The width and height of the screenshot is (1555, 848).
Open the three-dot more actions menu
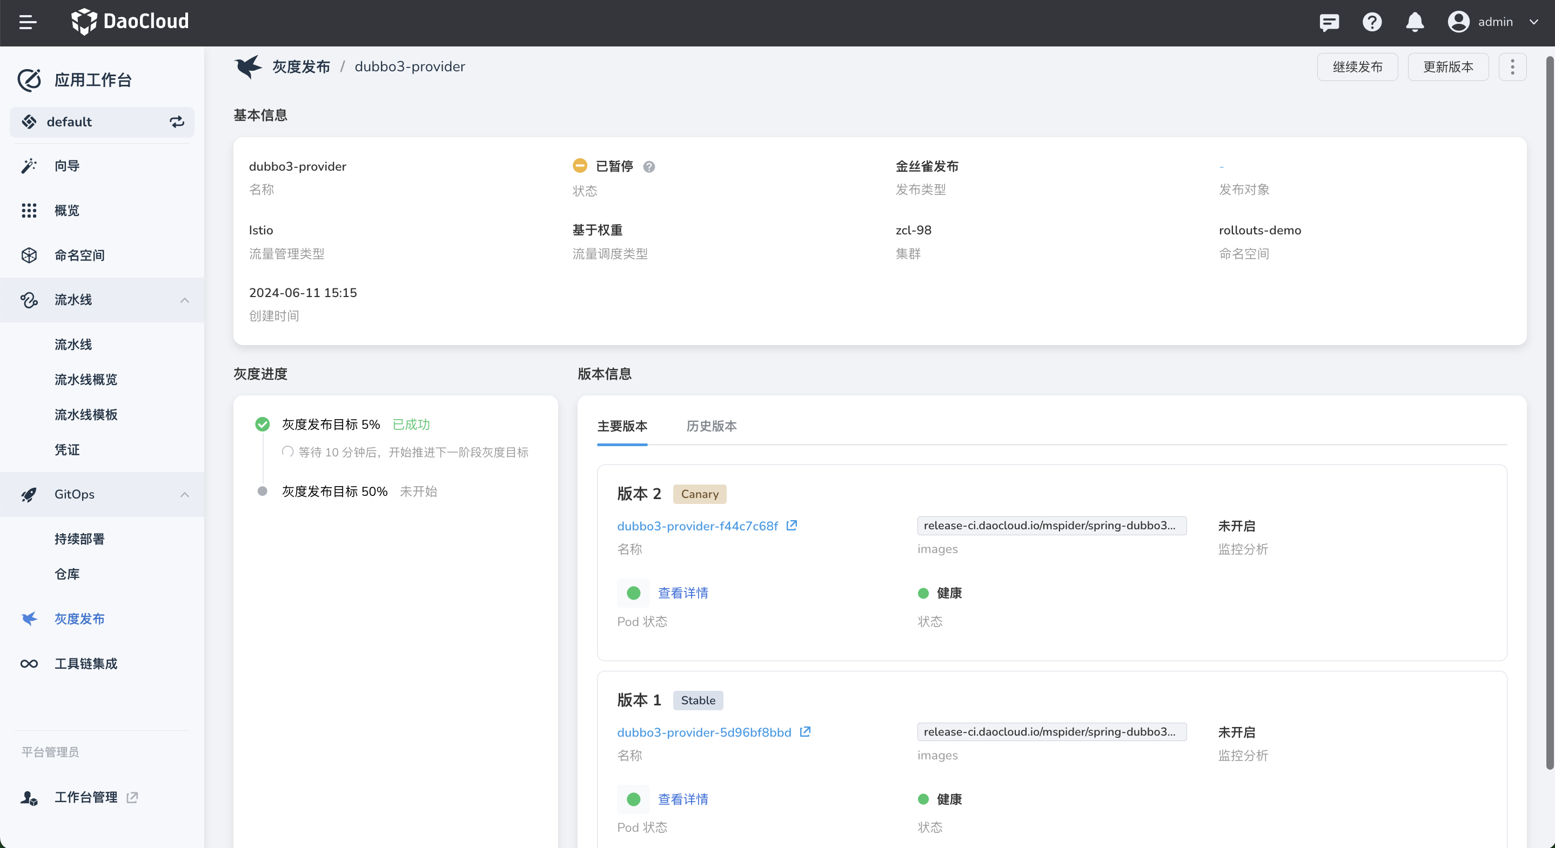pos(1512,67)
